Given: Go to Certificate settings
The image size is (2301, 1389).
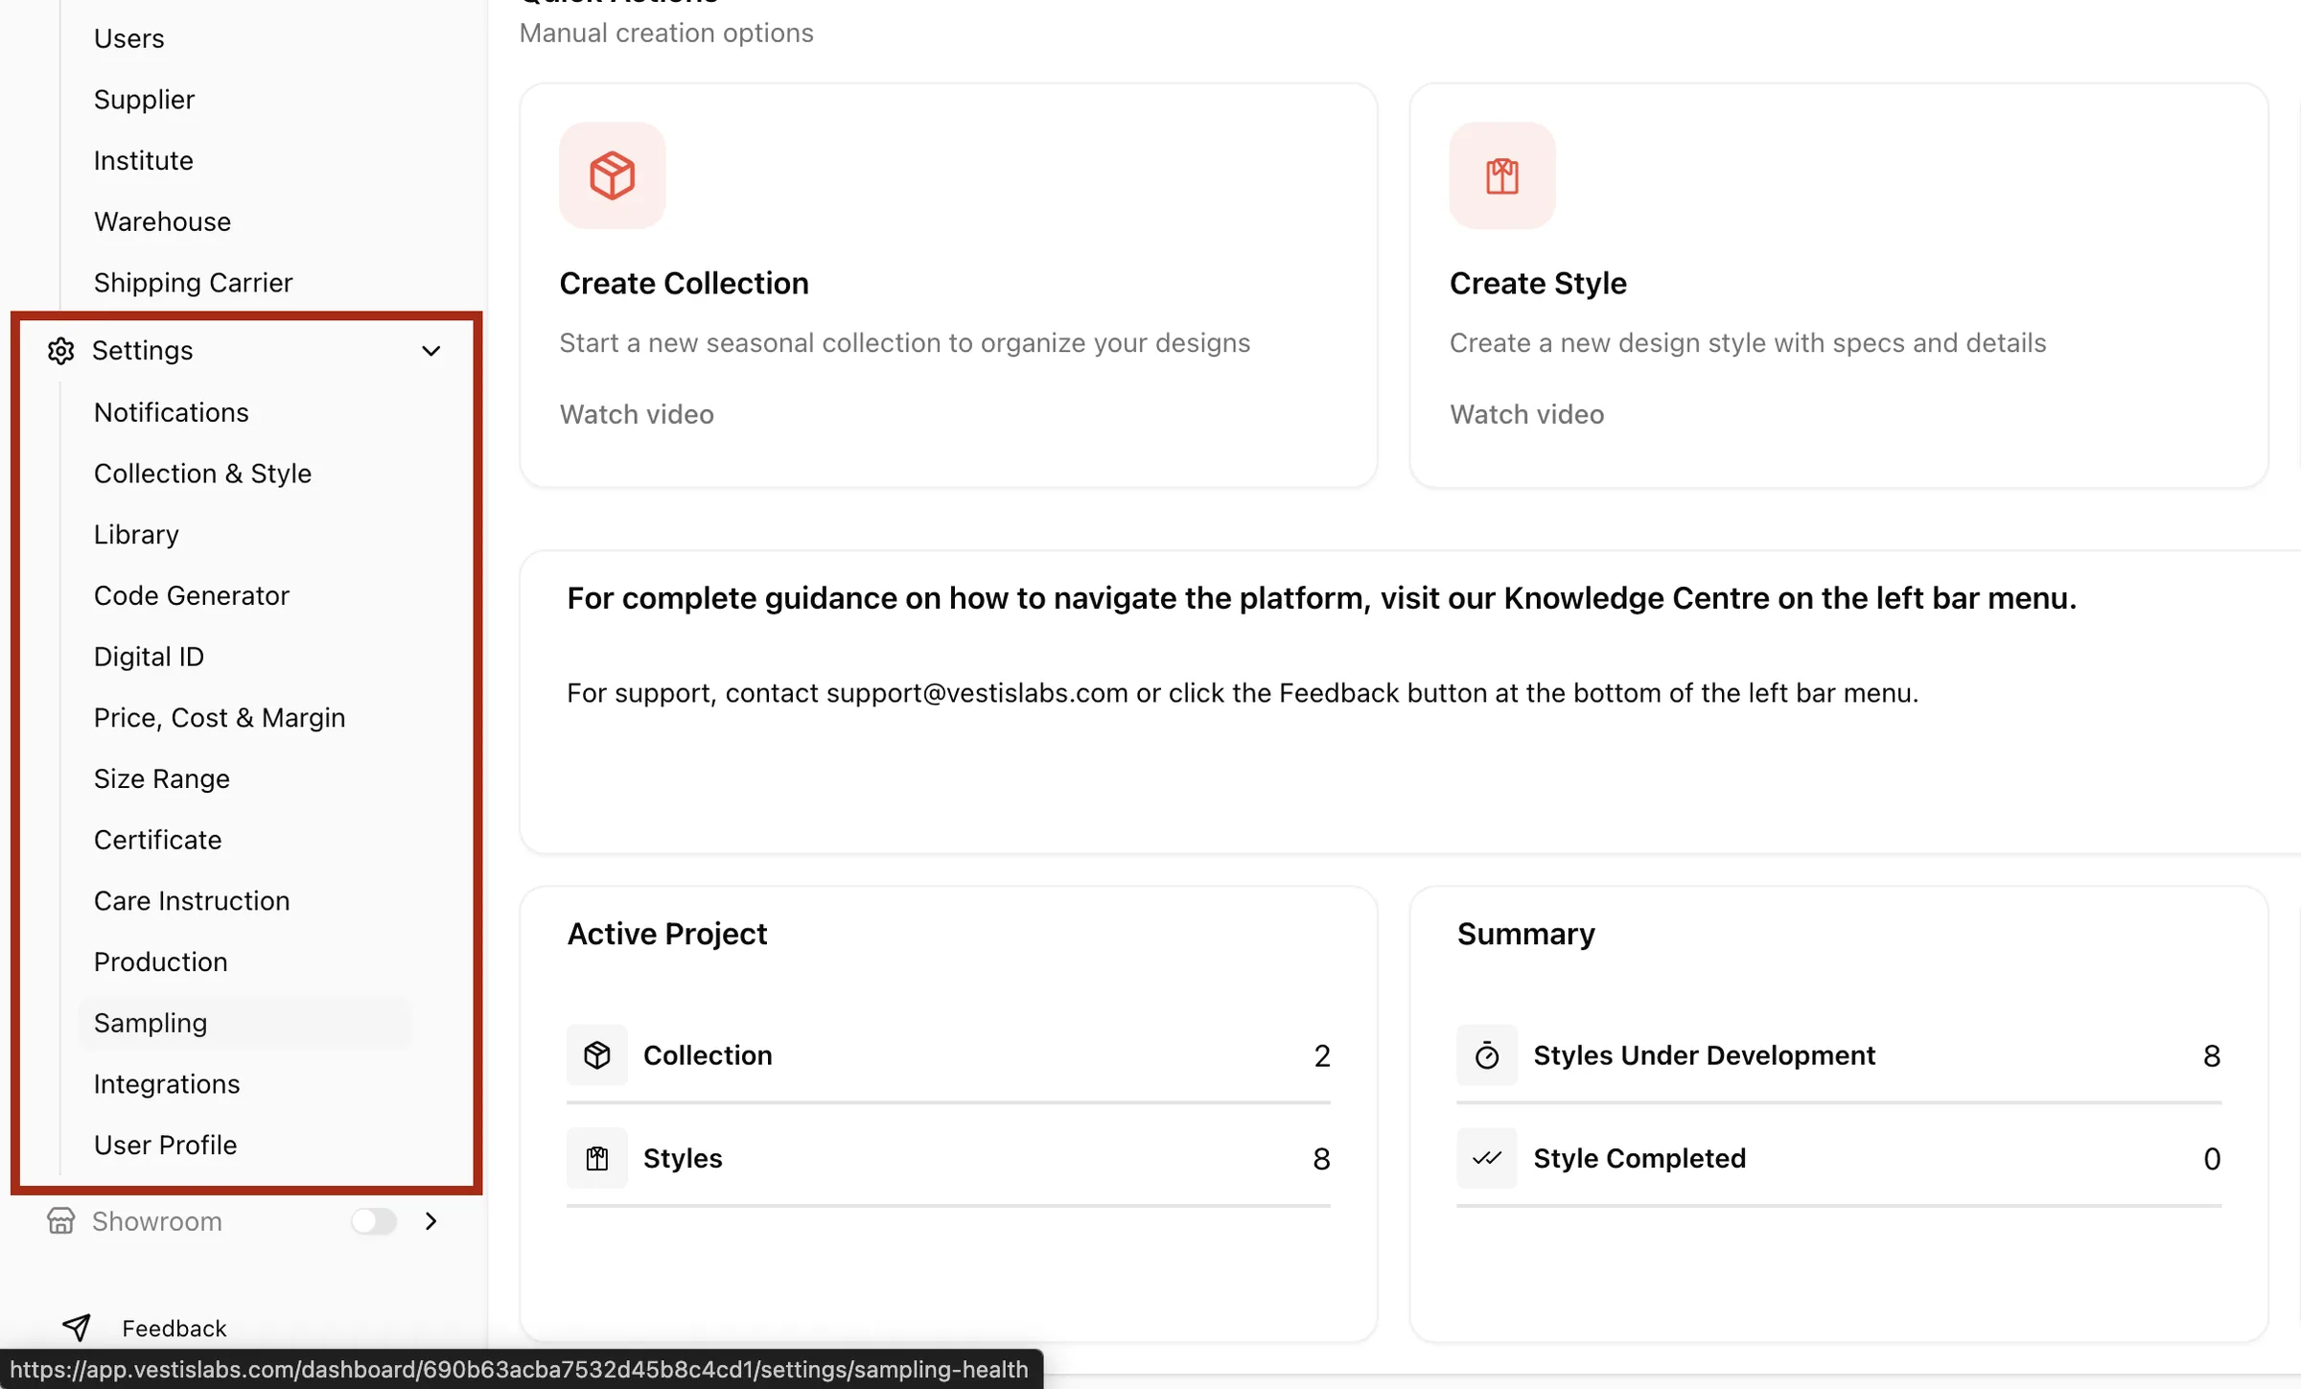Looking at the screenshot, I should coord(157,840).
